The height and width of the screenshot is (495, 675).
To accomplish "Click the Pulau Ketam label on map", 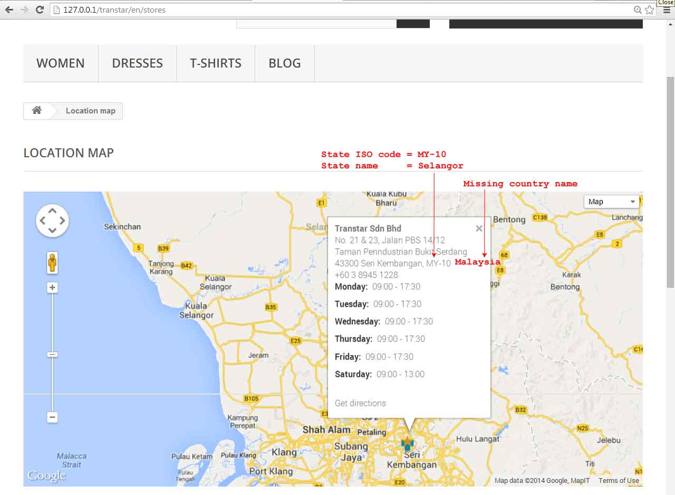I will point(192,456).
